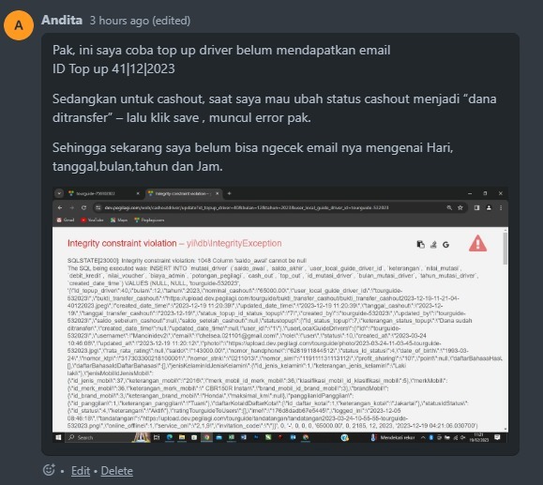This screenshot has width=543, height=485.
Task: Select the Integrity constraint violation tab
Action: coord(184,193)
